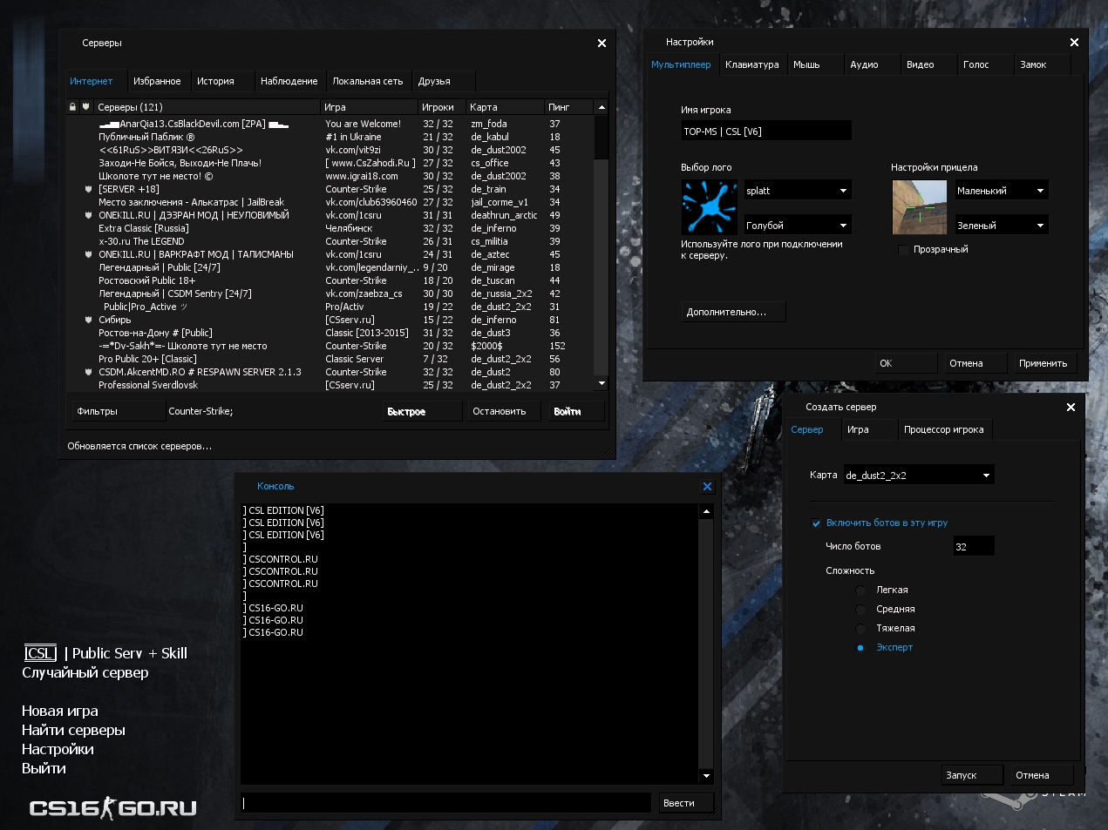
Task: Click the console scroll-down arrow
Action: (x=706, y=776)
